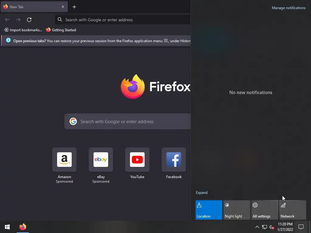
Task: Click the Google G icon in search box
Action: (x=73, y=121)
